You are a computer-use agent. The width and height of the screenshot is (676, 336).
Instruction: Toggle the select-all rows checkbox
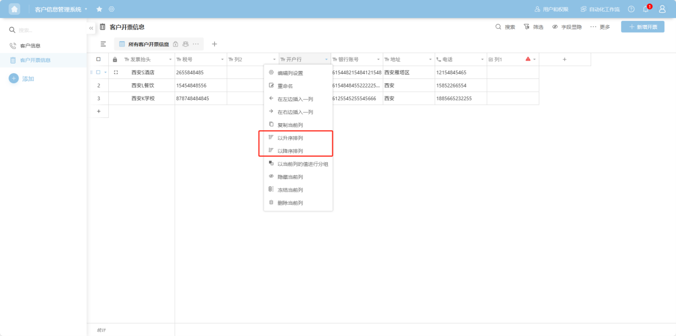tap(98, 59)
